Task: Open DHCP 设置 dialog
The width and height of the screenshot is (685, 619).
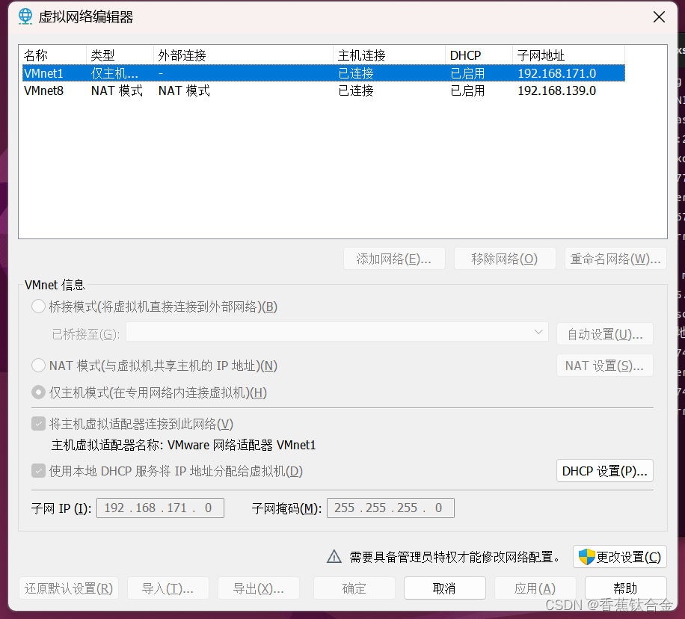Action: (605, 471)
